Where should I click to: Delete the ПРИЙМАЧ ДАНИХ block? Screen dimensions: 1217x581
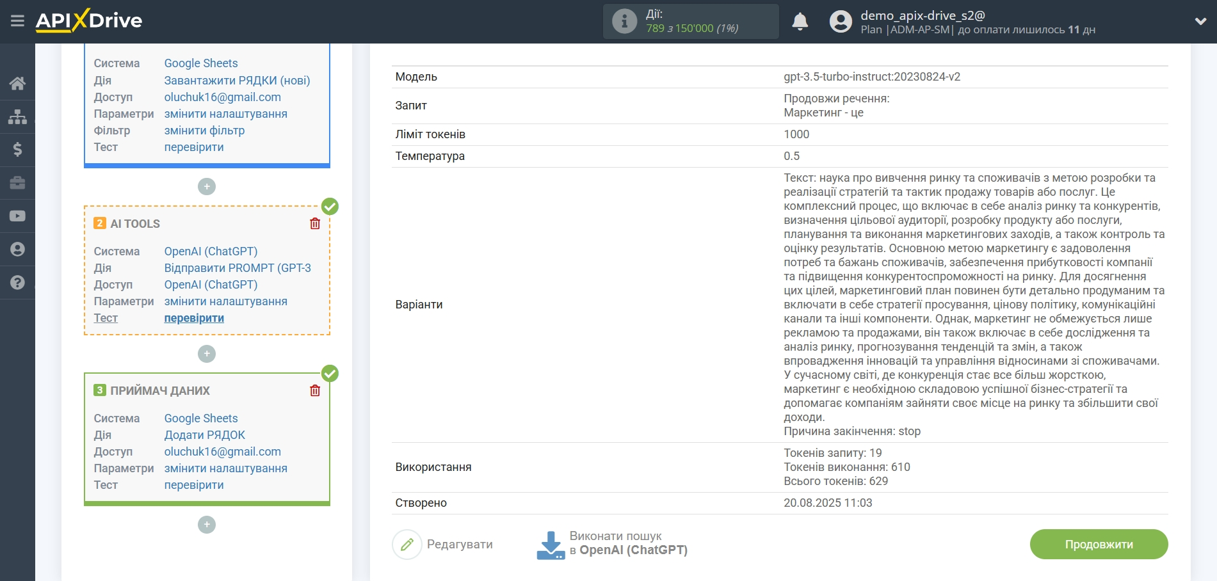coord(315,390)
